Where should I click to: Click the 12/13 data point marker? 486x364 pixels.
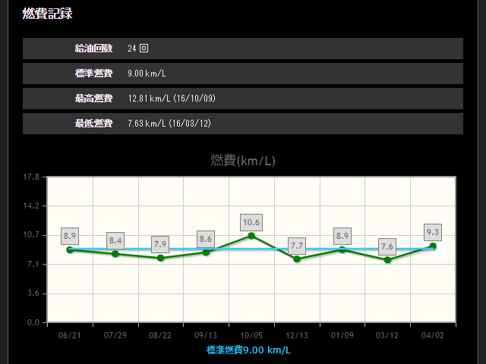coord(297,259)
